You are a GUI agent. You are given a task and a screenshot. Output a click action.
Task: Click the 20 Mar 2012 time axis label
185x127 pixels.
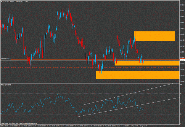pyautogui.click(x=4, y=126)
